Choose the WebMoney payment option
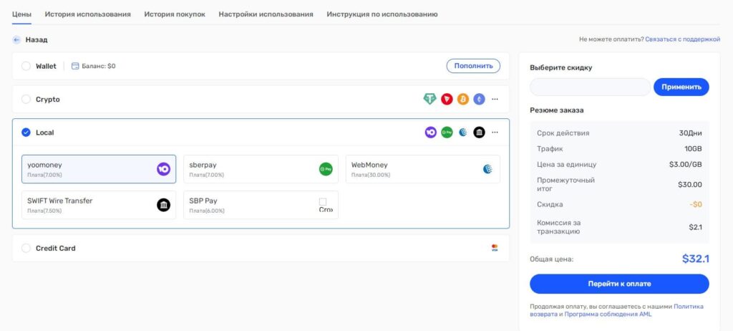The width and height of the screenshot is (733, 331). pyautogui.click(x=422, y=169)
